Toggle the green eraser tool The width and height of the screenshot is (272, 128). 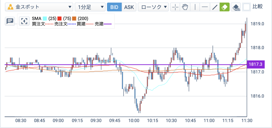coord(225,7)
